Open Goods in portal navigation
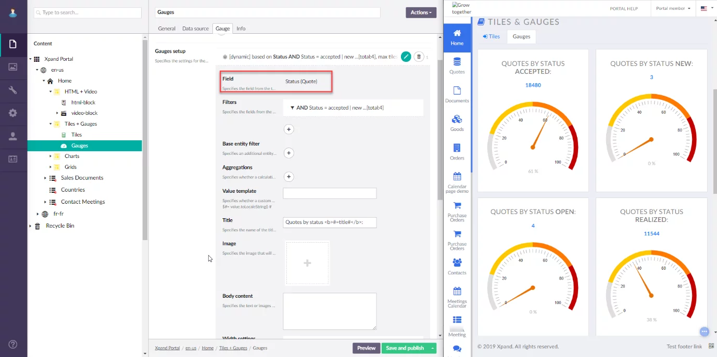The image size is (717, 357). [457, 123]
